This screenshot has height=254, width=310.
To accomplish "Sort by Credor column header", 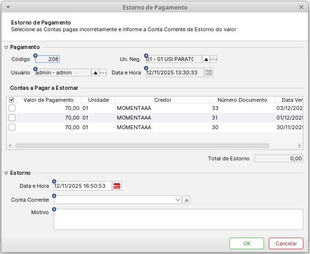I will click(163, 100).
